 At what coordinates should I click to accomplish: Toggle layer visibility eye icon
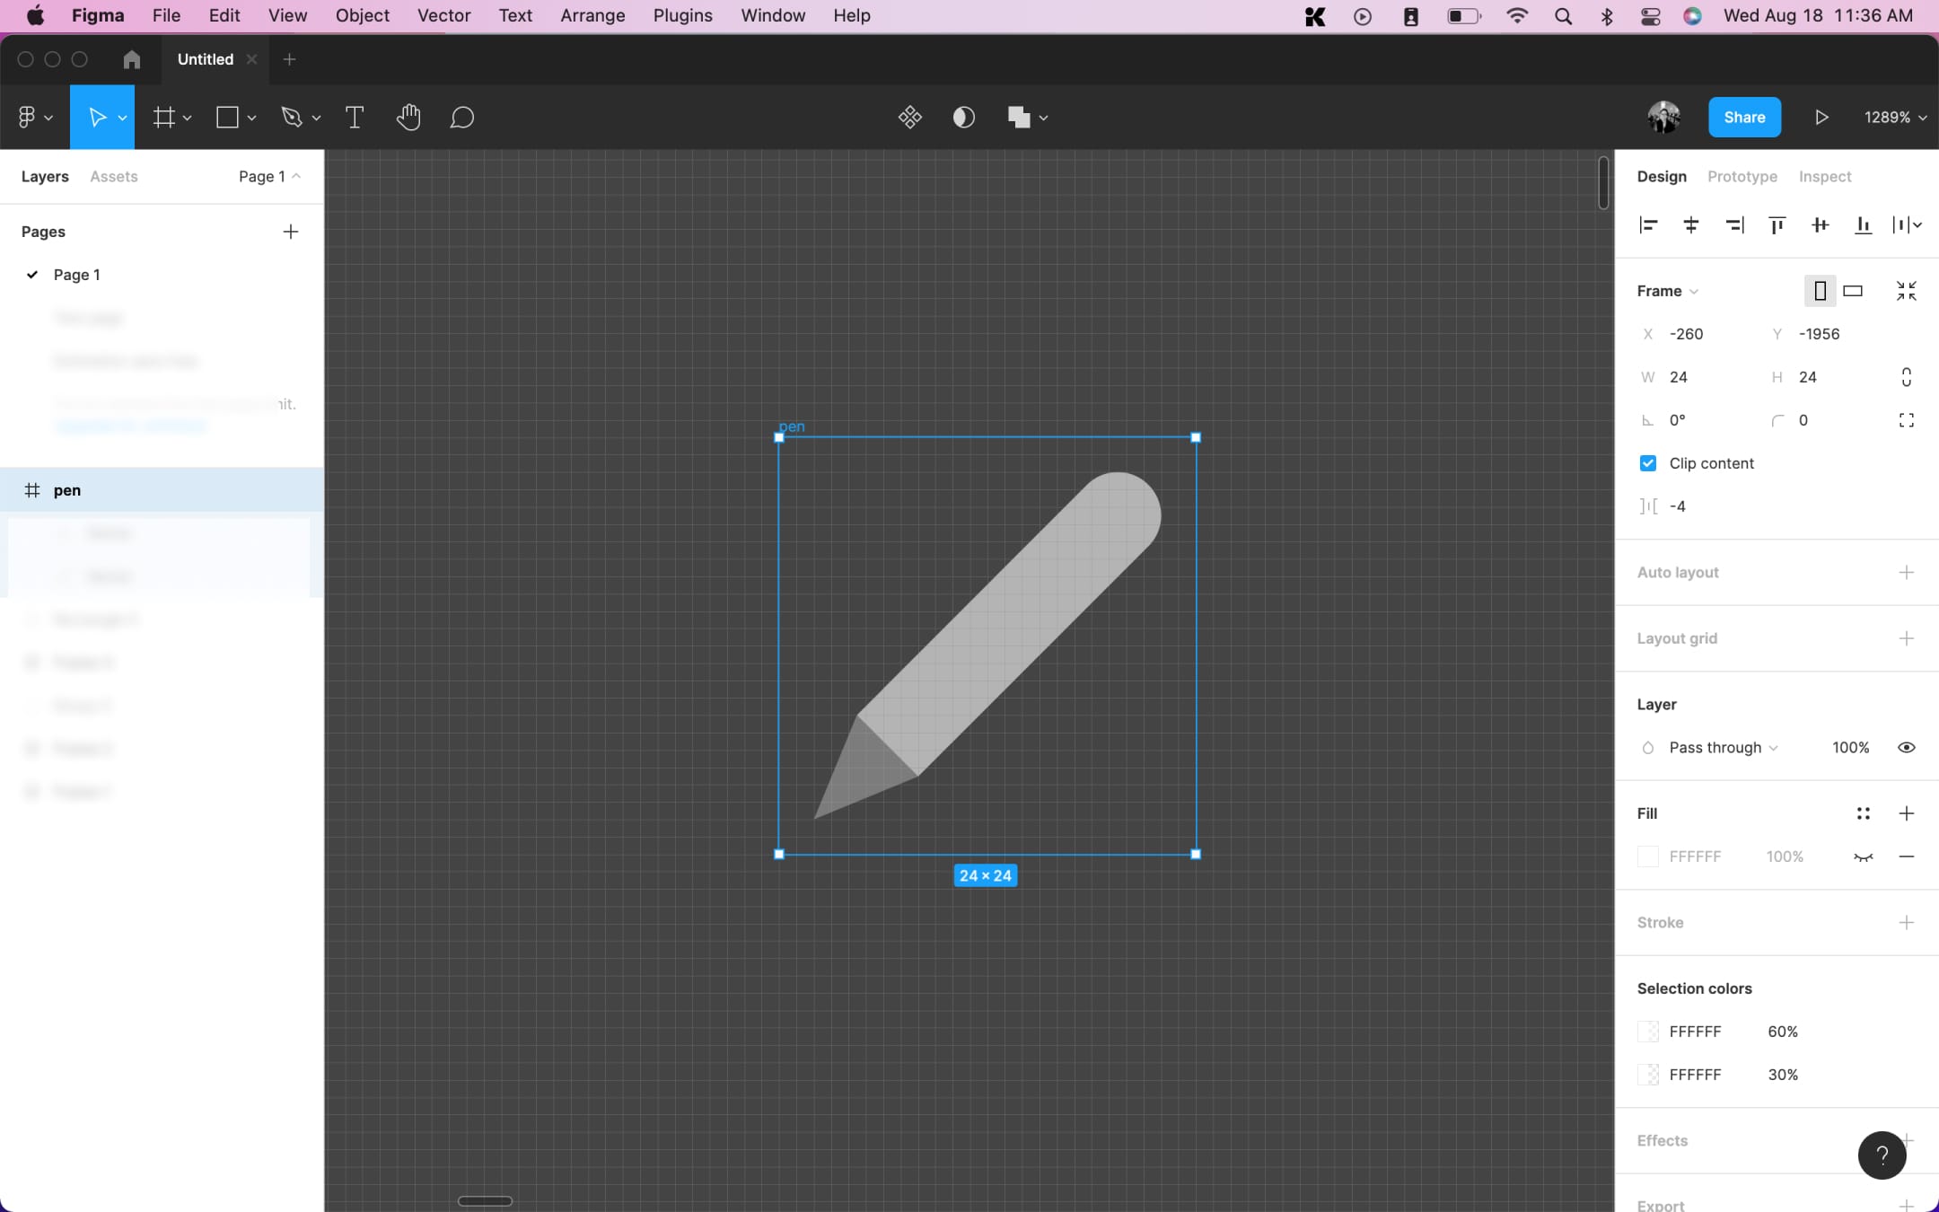(1907, 748)
